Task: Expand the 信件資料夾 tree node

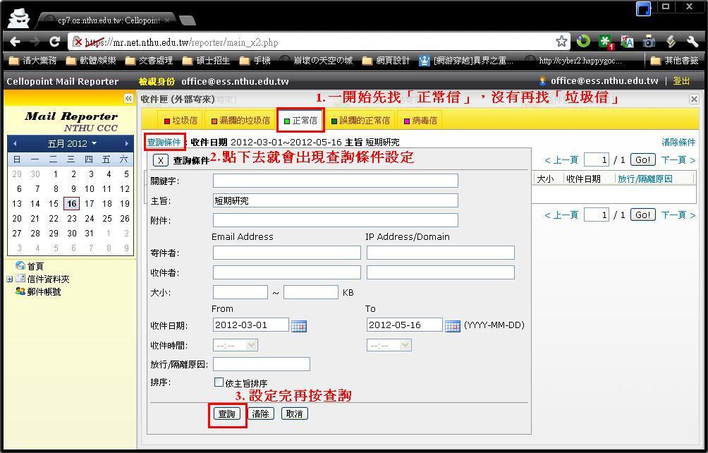Action: (x=9, y=279)
